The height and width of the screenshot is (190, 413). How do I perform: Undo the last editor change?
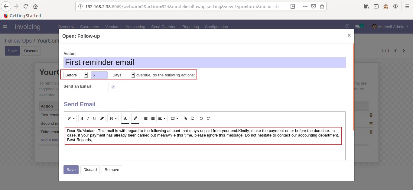(x=201, y=118)
